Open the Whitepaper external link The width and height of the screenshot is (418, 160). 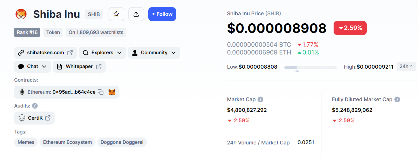point(79,67)
